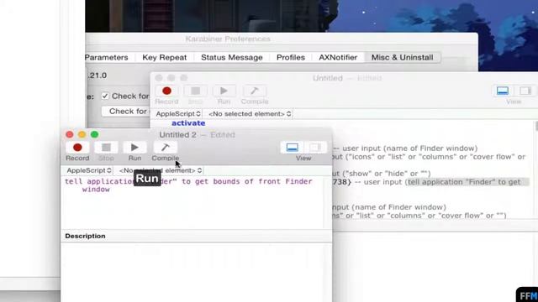Open the Profiles tab in Karabiner

(x=291, y=58)
